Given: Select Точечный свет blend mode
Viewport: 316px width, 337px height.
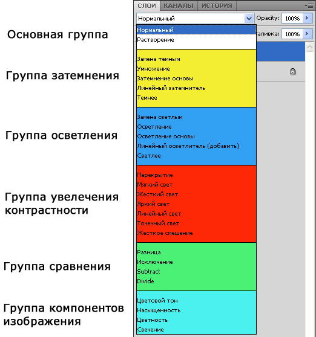Looking at the screenshot, I should (x=196, y=223).
